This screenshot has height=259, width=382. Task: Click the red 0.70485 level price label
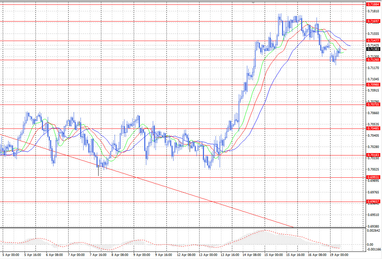point(373,128)
